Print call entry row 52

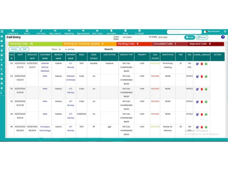[x=206, y=102]
